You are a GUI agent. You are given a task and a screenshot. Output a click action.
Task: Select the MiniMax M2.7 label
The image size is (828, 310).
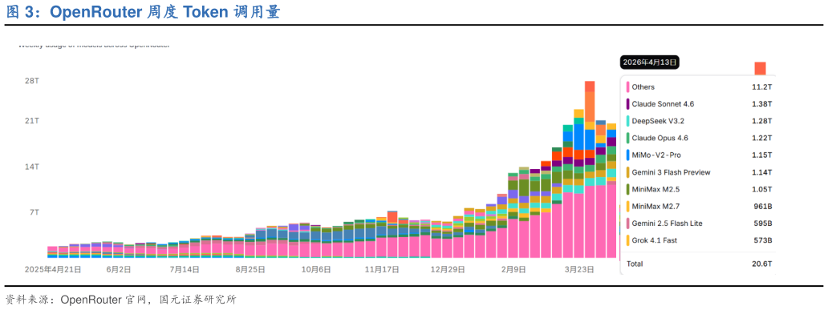(x=655, y=206)
